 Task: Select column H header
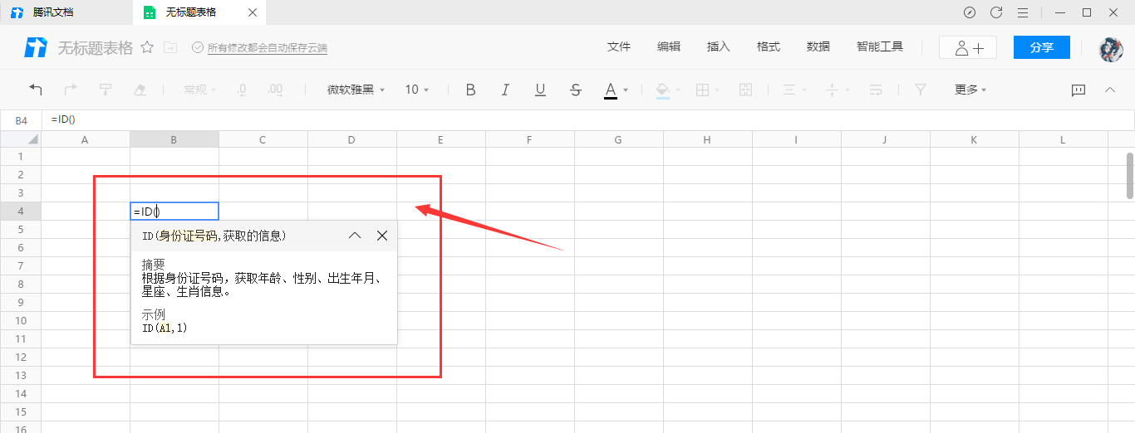pyautogui.click(x=708, y=139)
